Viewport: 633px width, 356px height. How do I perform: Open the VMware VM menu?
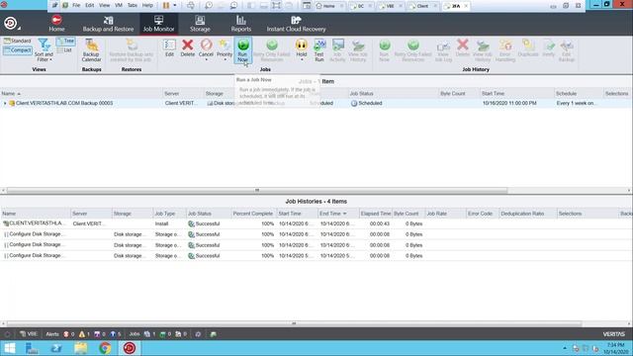click(119, 6)
